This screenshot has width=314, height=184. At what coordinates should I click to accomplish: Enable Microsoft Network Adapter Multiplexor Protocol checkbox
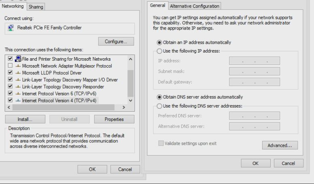click(x=10, y=66)
